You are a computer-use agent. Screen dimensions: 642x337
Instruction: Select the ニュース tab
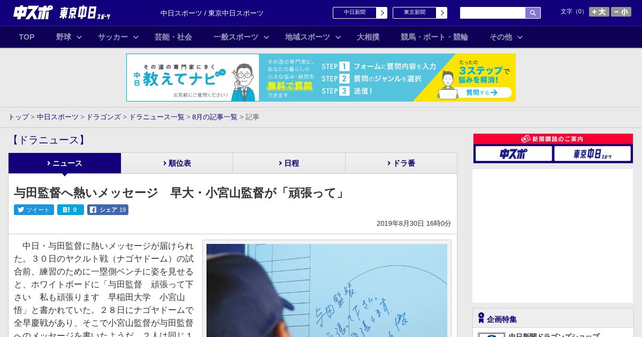coord(65,163)
